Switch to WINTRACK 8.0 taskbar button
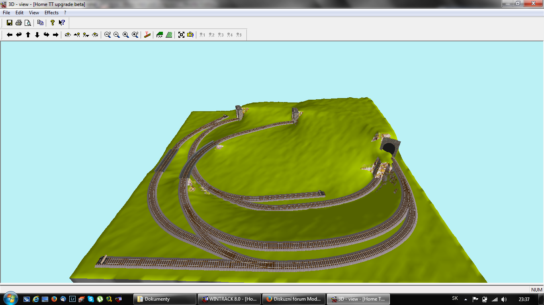This screenshot has height=305, width=544. click(x=230, y=299)
